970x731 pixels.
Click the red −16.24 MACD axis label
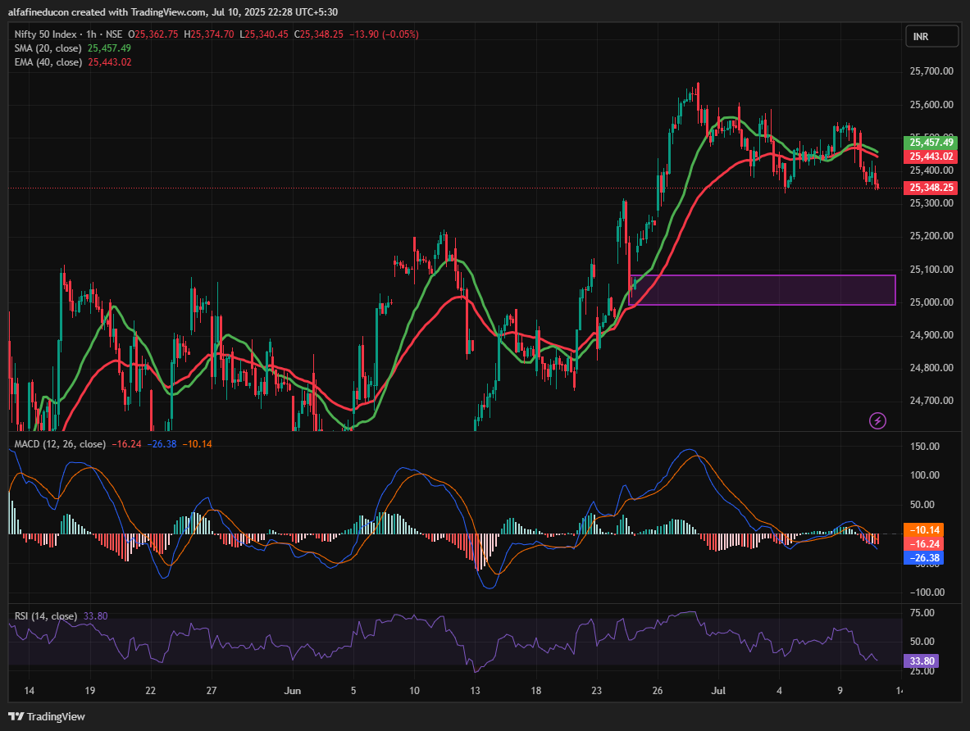pos(923,544)
